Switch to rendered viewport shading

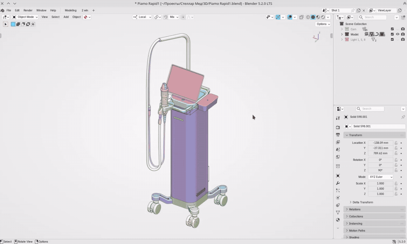[323, 17]
